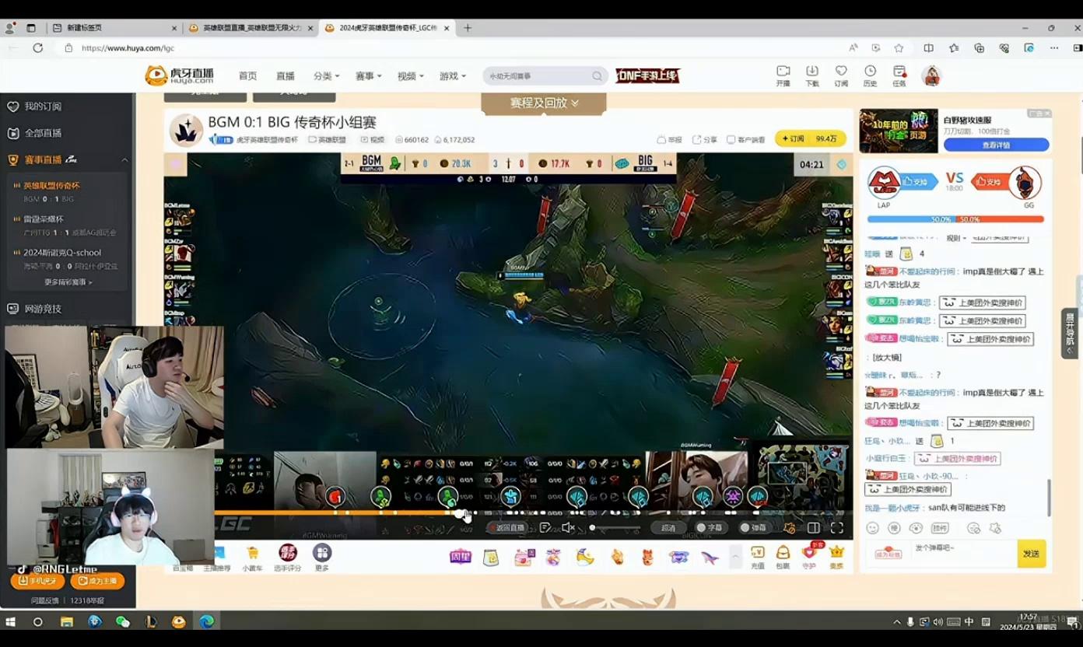Open the 分类 category dropdown
This screenshot has width=1083, height=647.
coord(326,76)
